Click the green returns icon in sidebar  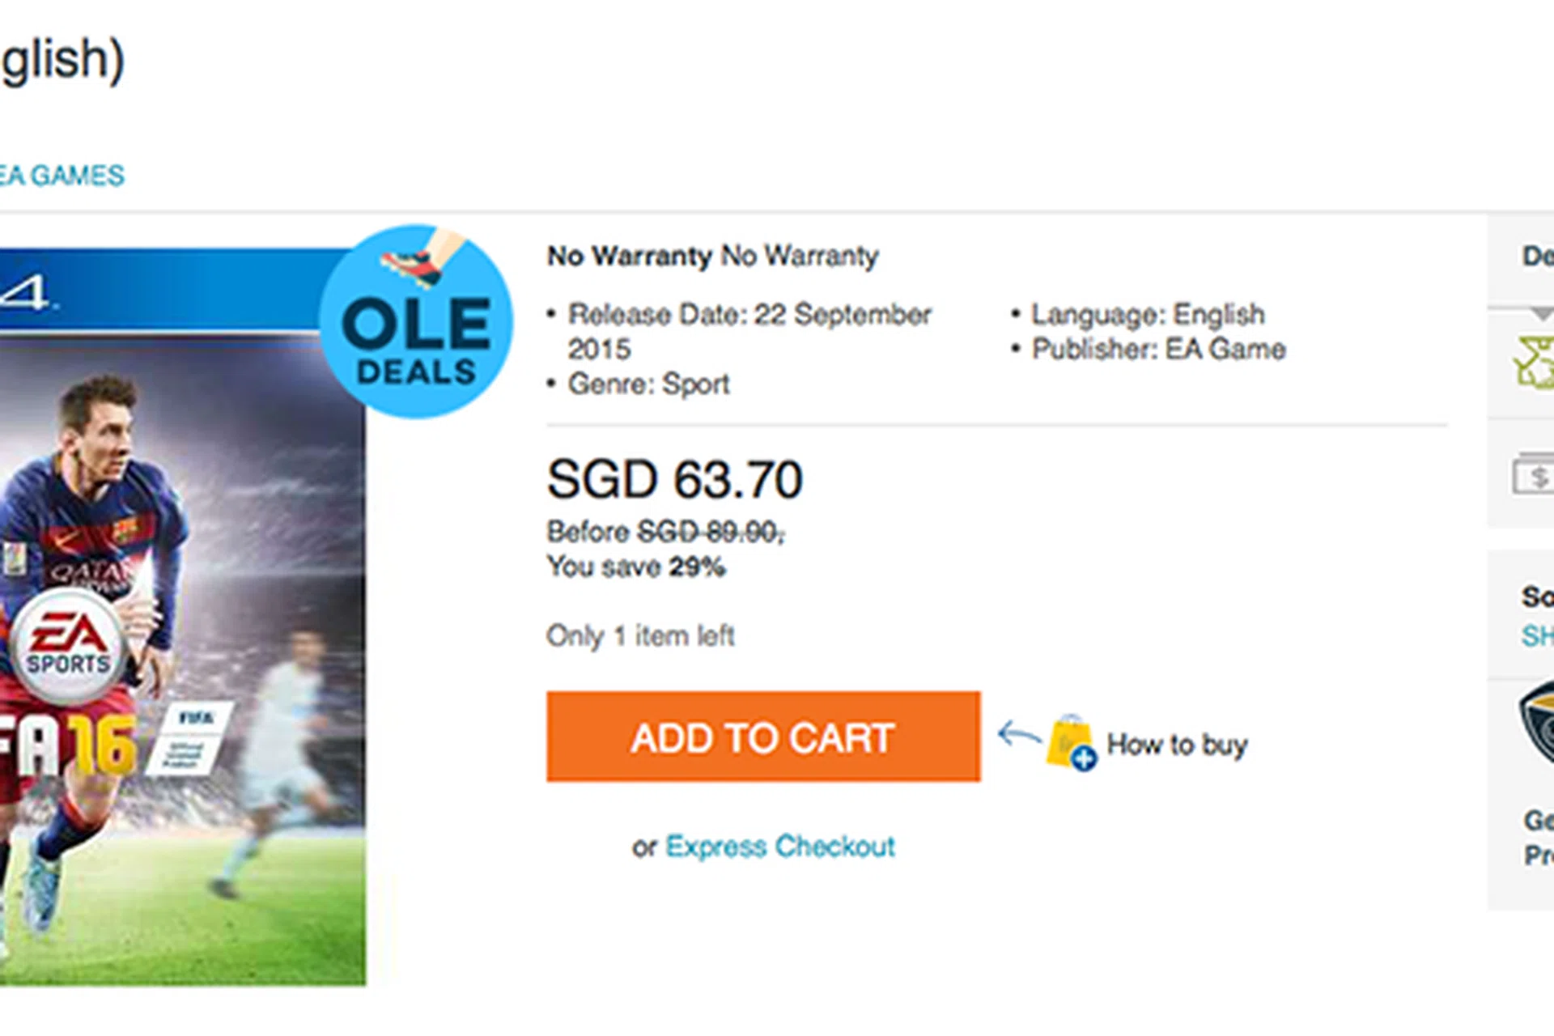pos(1535,363)
